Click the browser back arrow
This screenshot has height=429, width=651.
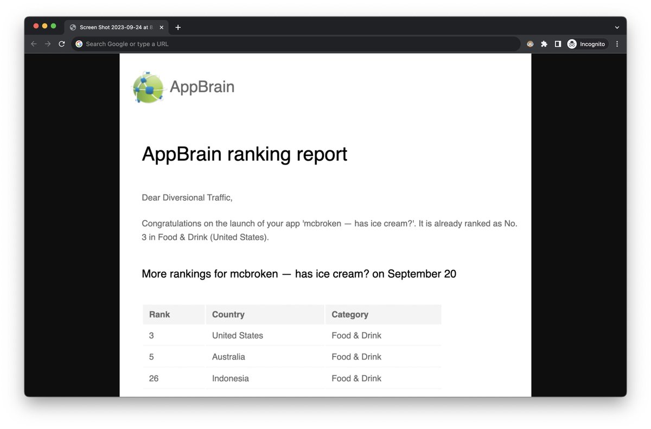tap(34, 44)
